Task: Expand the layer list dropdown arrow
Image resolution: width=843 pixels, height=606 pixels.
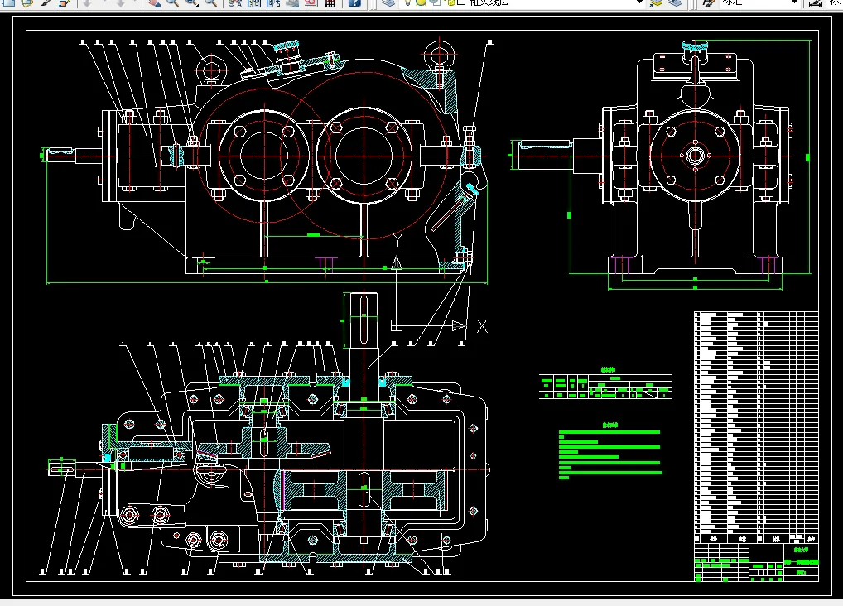Action: [x=639, y=2]
